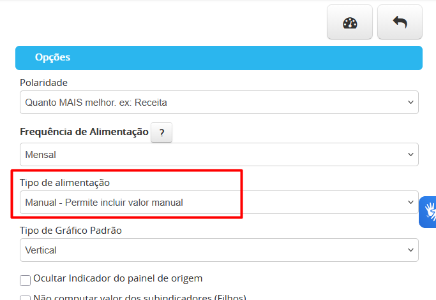
Task: Click the 'Opções' panel header
Action: click(x=219, y=57)
